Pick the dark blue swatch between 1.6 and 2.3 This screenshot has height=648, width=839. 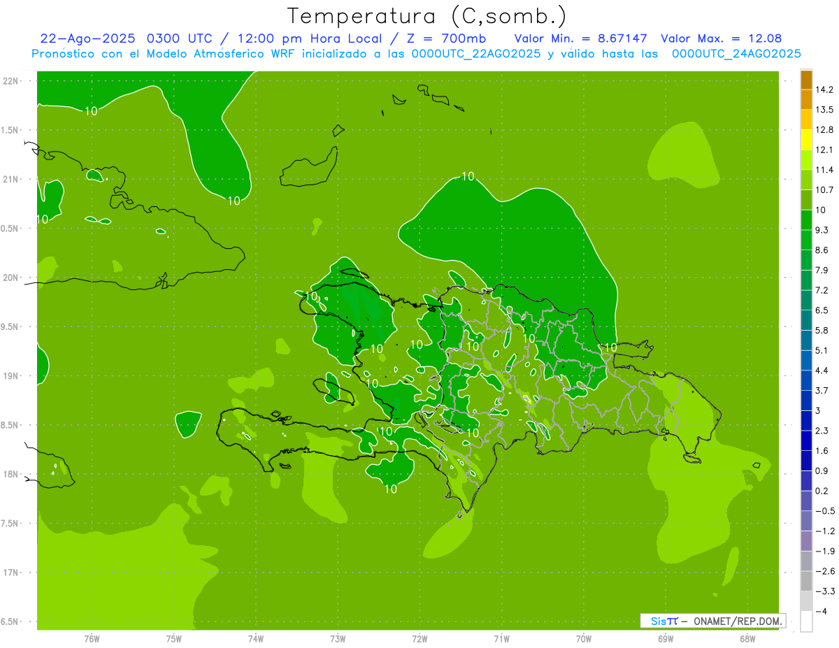(x=806, y=440)
